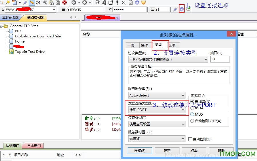Viewport: 257px width, 161px height.
Task: Click the exclamation mark toolbar icon
Action: 117,3
